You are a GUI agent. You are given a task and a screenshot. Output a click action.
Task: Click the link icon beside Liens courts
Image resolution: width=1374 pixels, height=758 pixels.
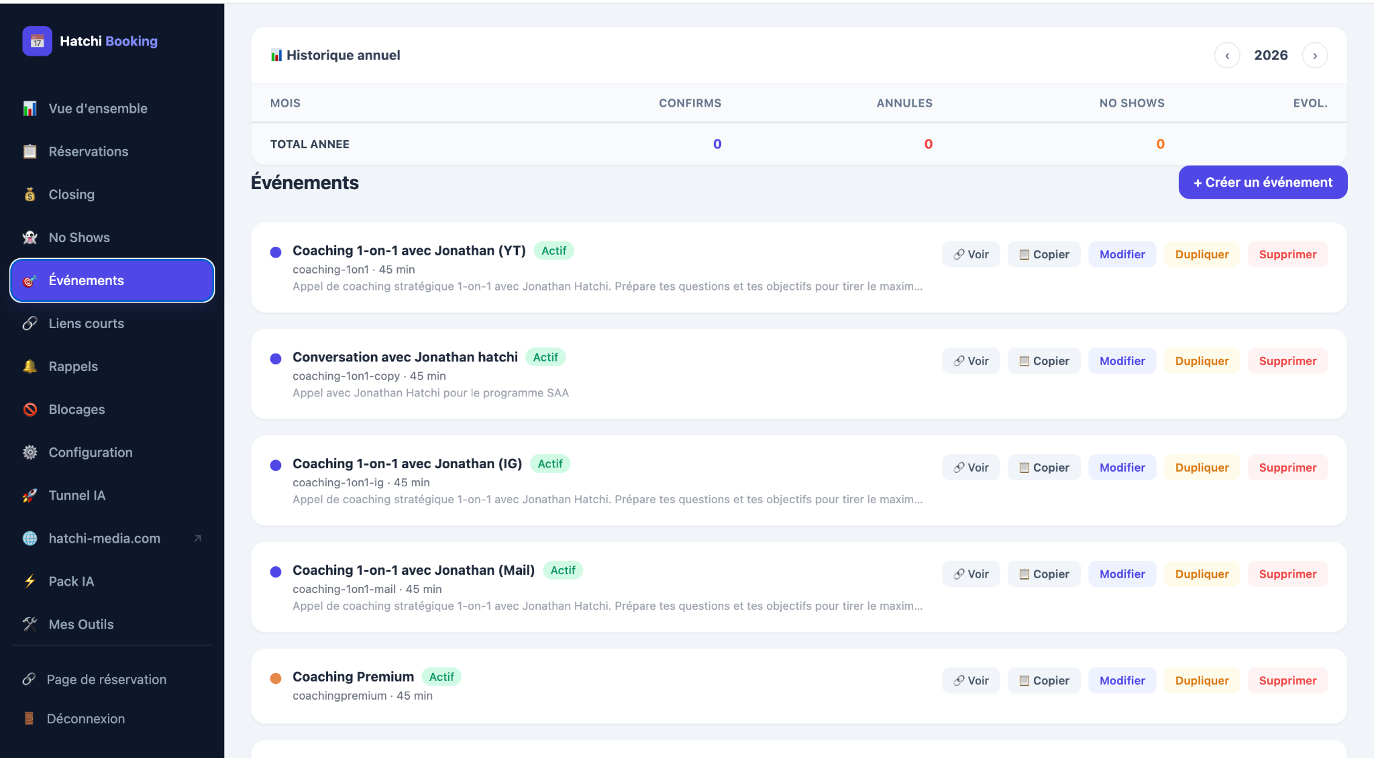(30, 323)
